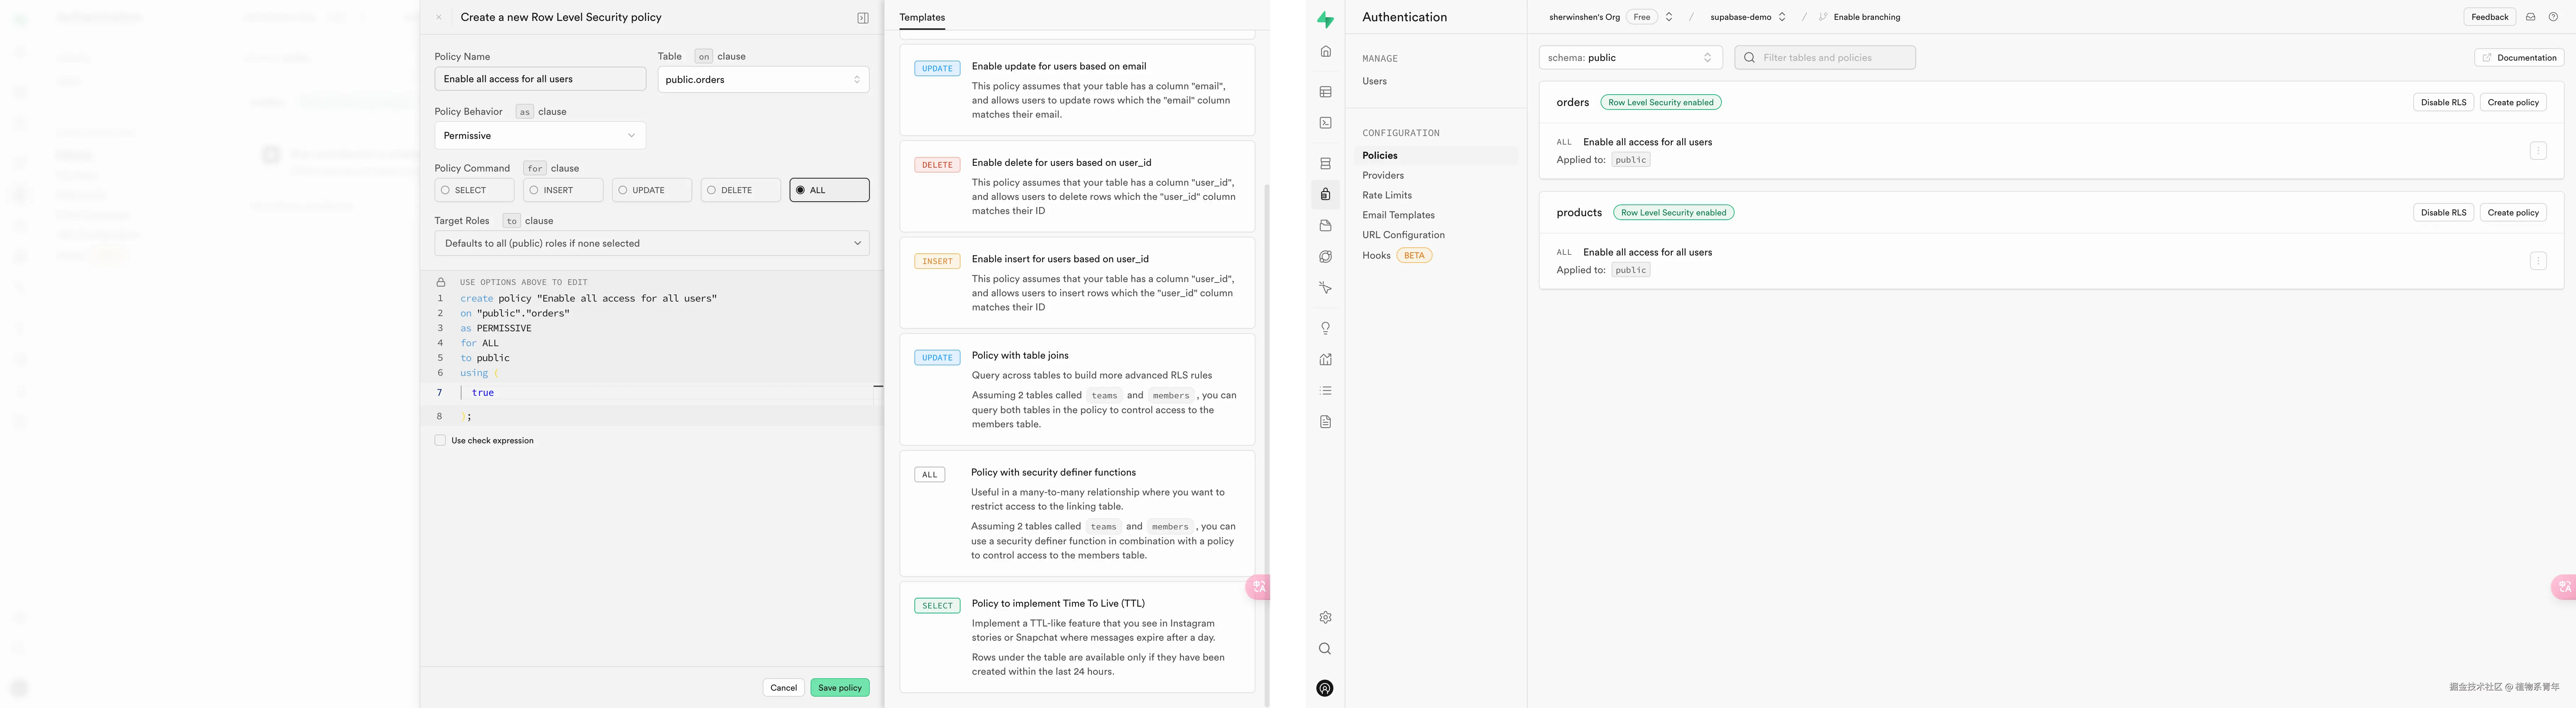The width and height of the screenshot is (2576, 708).
Task: Enable Use check expression checkbox
Action: click(440, 440)
